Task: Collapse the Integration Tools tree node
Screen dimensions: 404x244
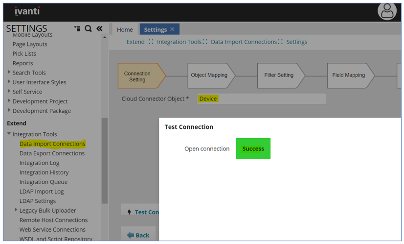Action: point(9,134)
